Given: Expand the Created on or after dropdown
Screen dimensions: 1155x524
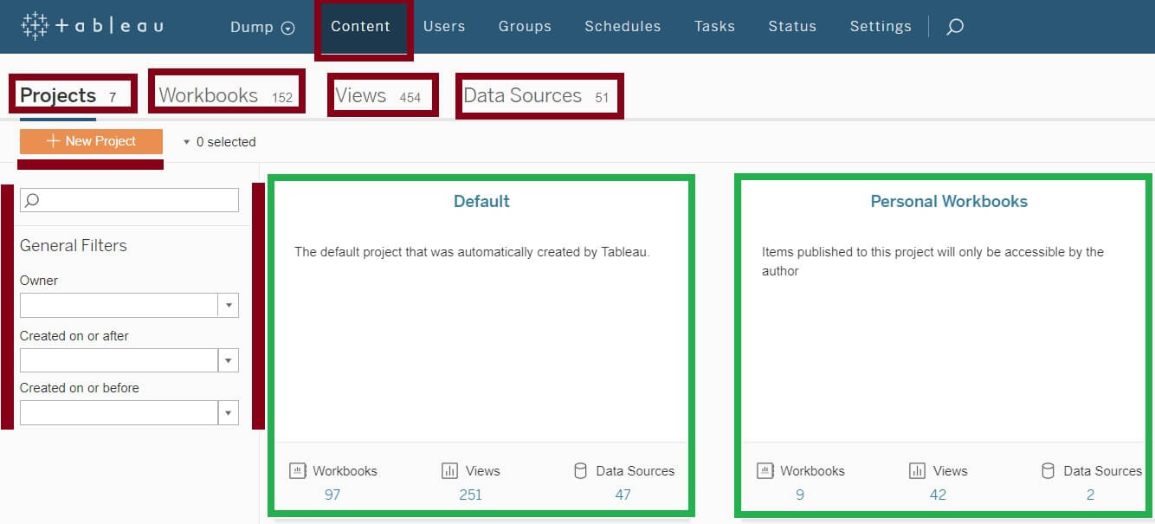Looking at the screenshot, I should tap(229, 360).
